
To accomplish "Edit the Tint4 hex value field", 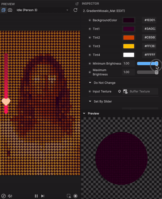I will coord(149,55).
